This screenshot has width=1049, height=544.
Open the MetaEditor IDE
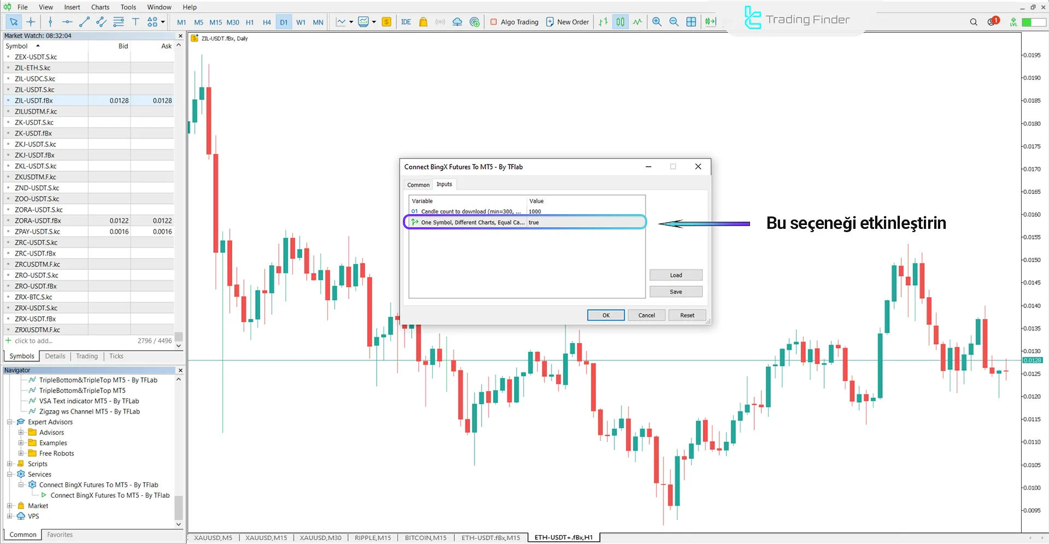pyautogui.click(x=406, y=22)
